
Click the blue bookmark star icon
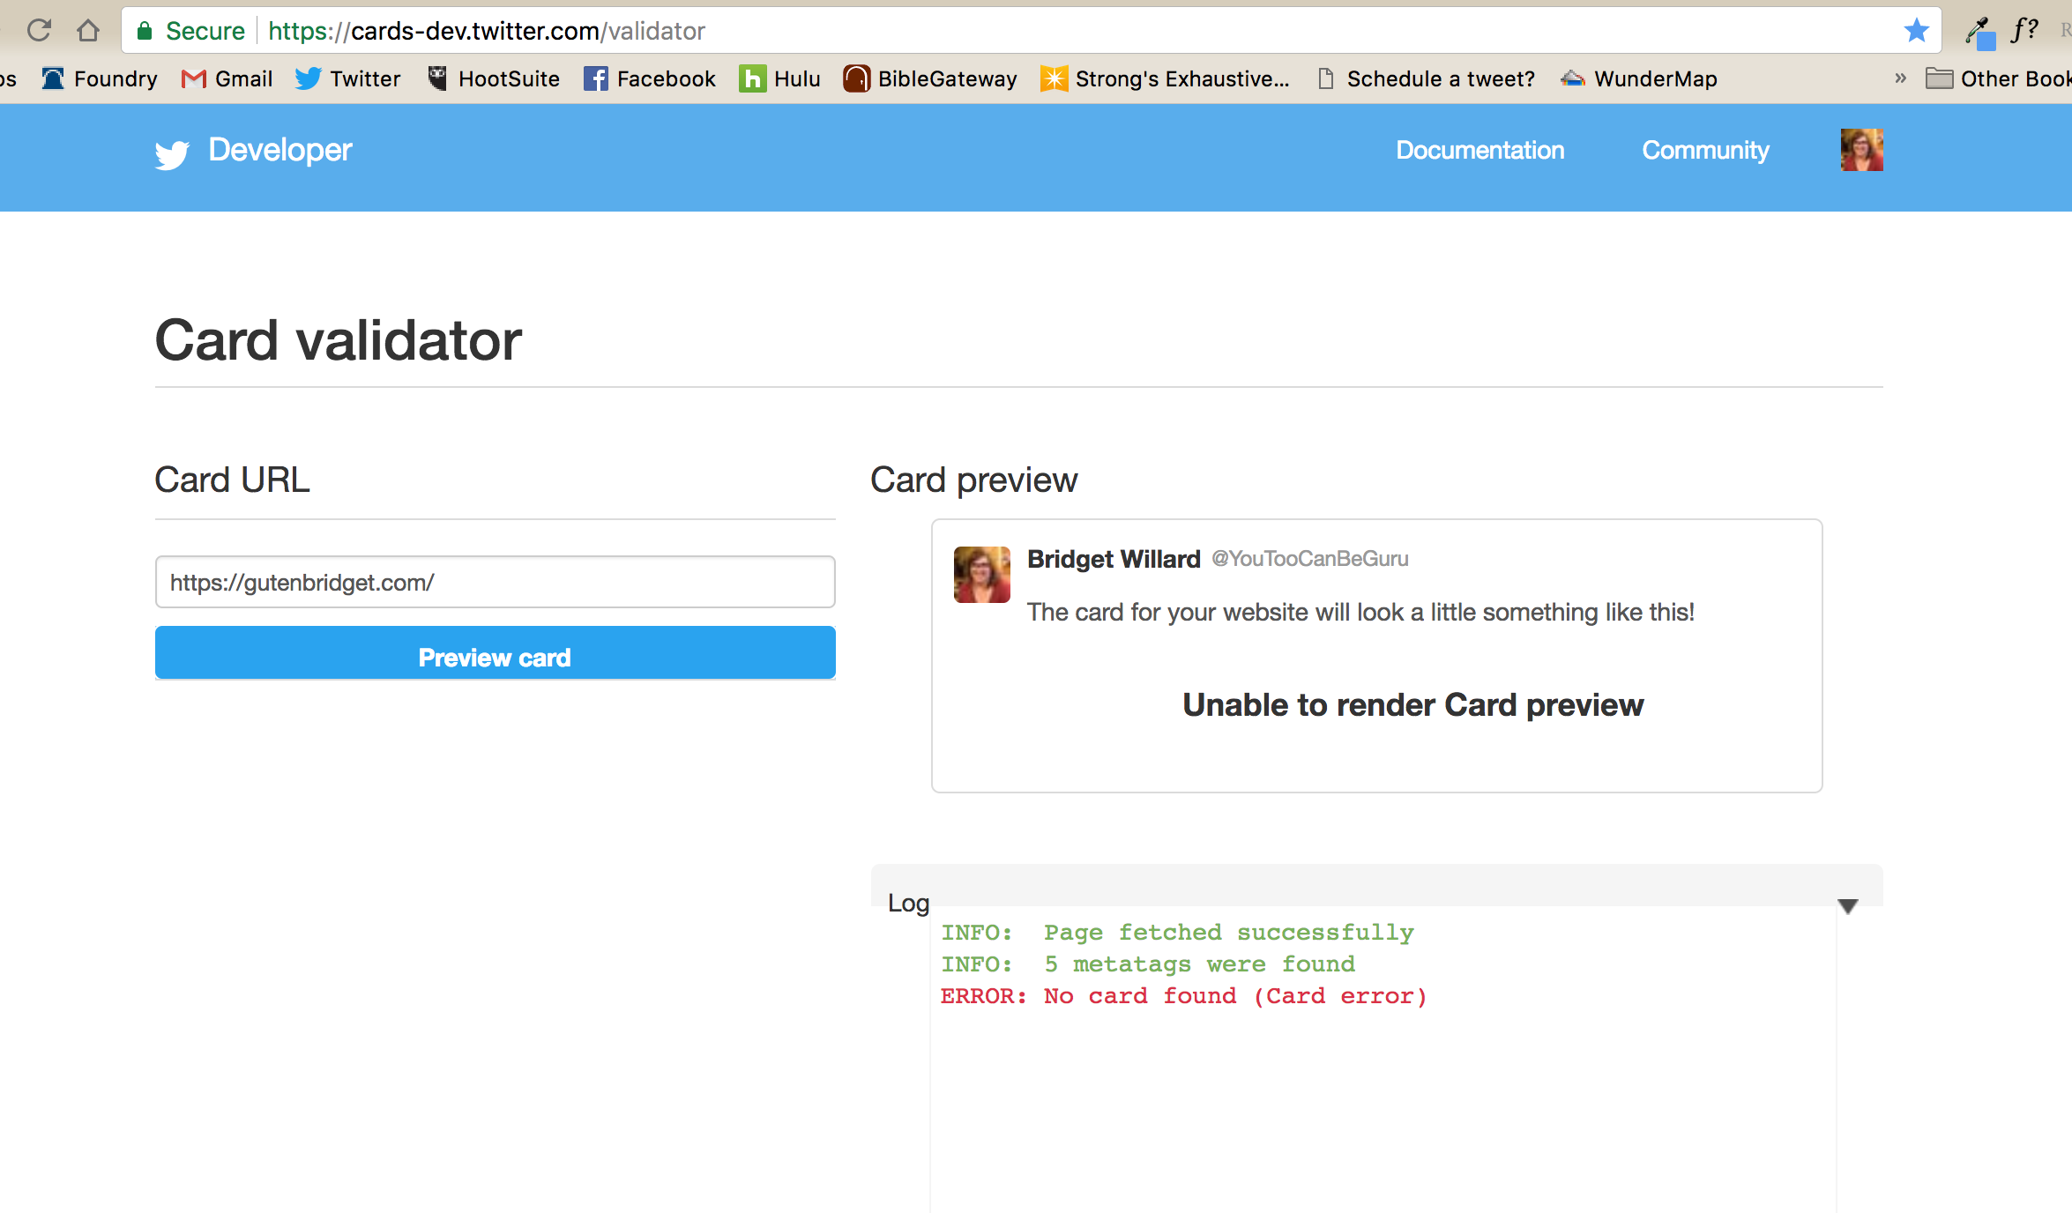tap(1916, 31)
